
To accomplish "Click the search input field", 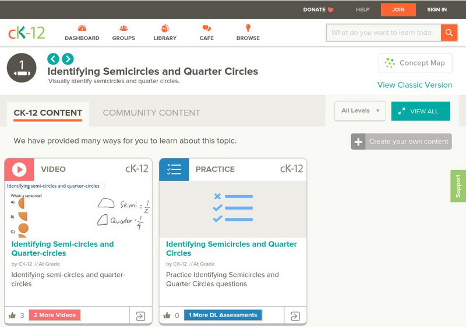I will click(383, 33).
